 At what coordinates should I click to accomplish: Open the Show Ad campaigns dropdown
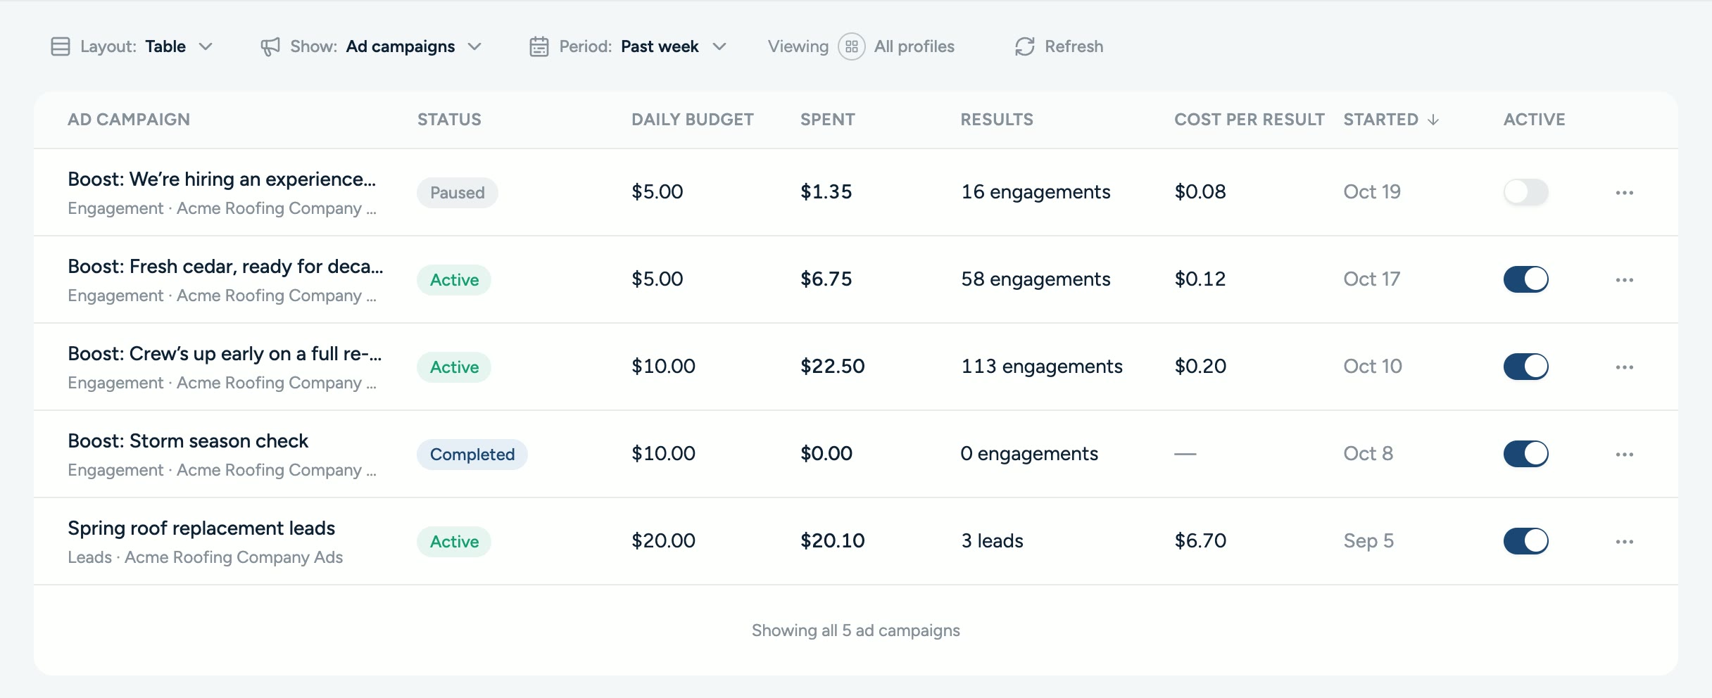[371, 46]
